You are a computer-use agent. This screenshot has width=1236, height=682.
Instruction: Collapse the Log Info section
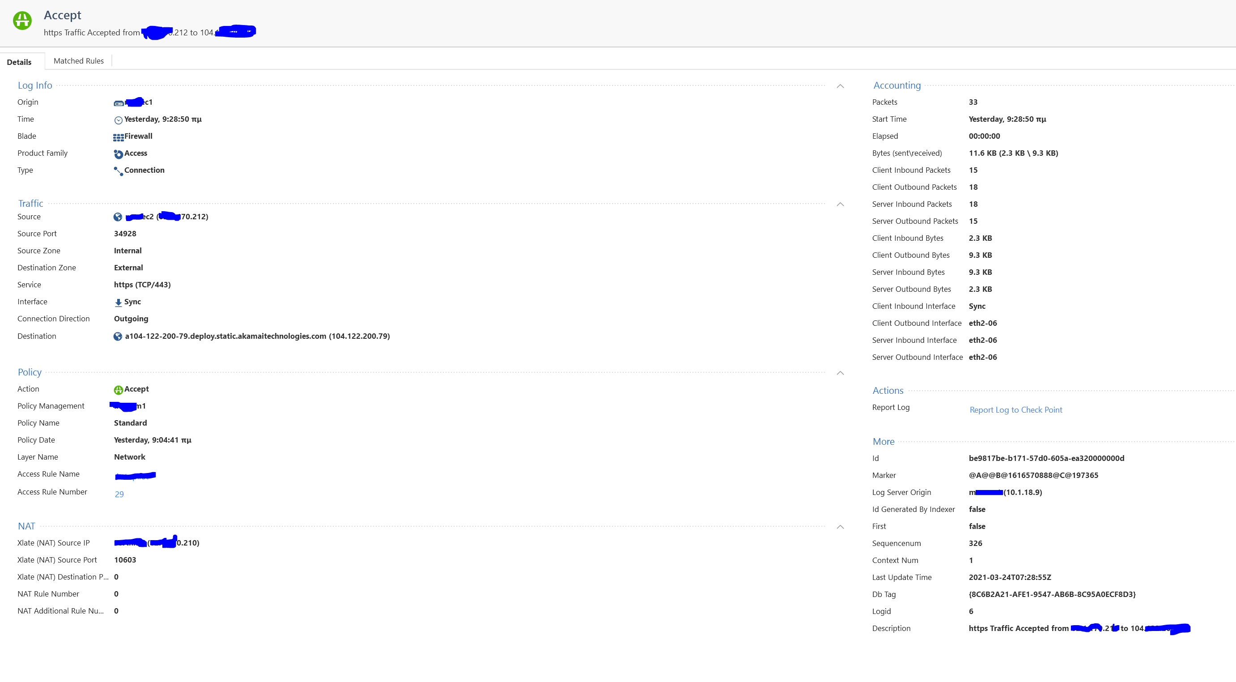coord(840,86)
